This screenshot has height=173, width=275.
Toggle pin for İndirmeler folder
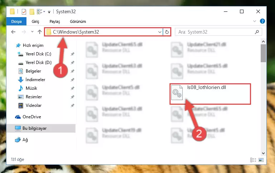click(72, 80)
